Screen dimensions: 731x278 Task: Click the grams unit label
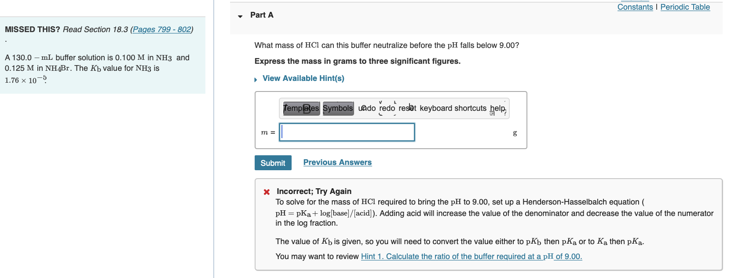coord(515,132)
